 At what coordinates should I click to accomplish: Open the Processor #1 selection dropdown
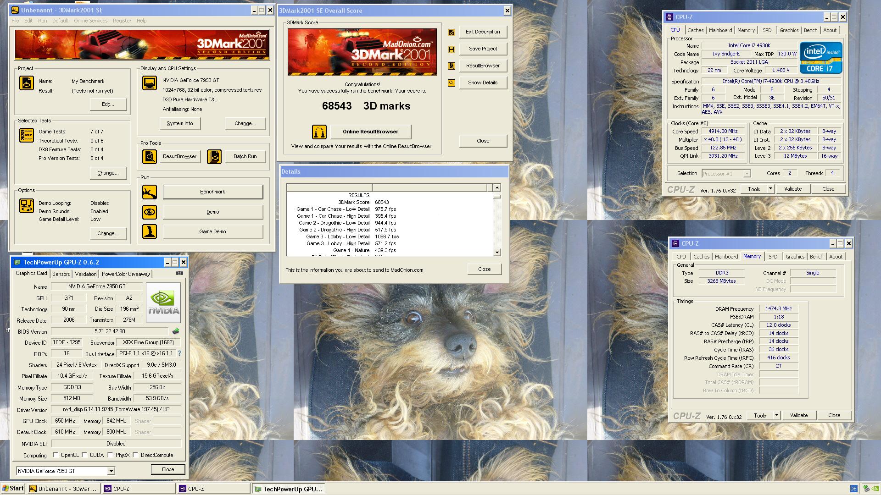click(747, 174)
